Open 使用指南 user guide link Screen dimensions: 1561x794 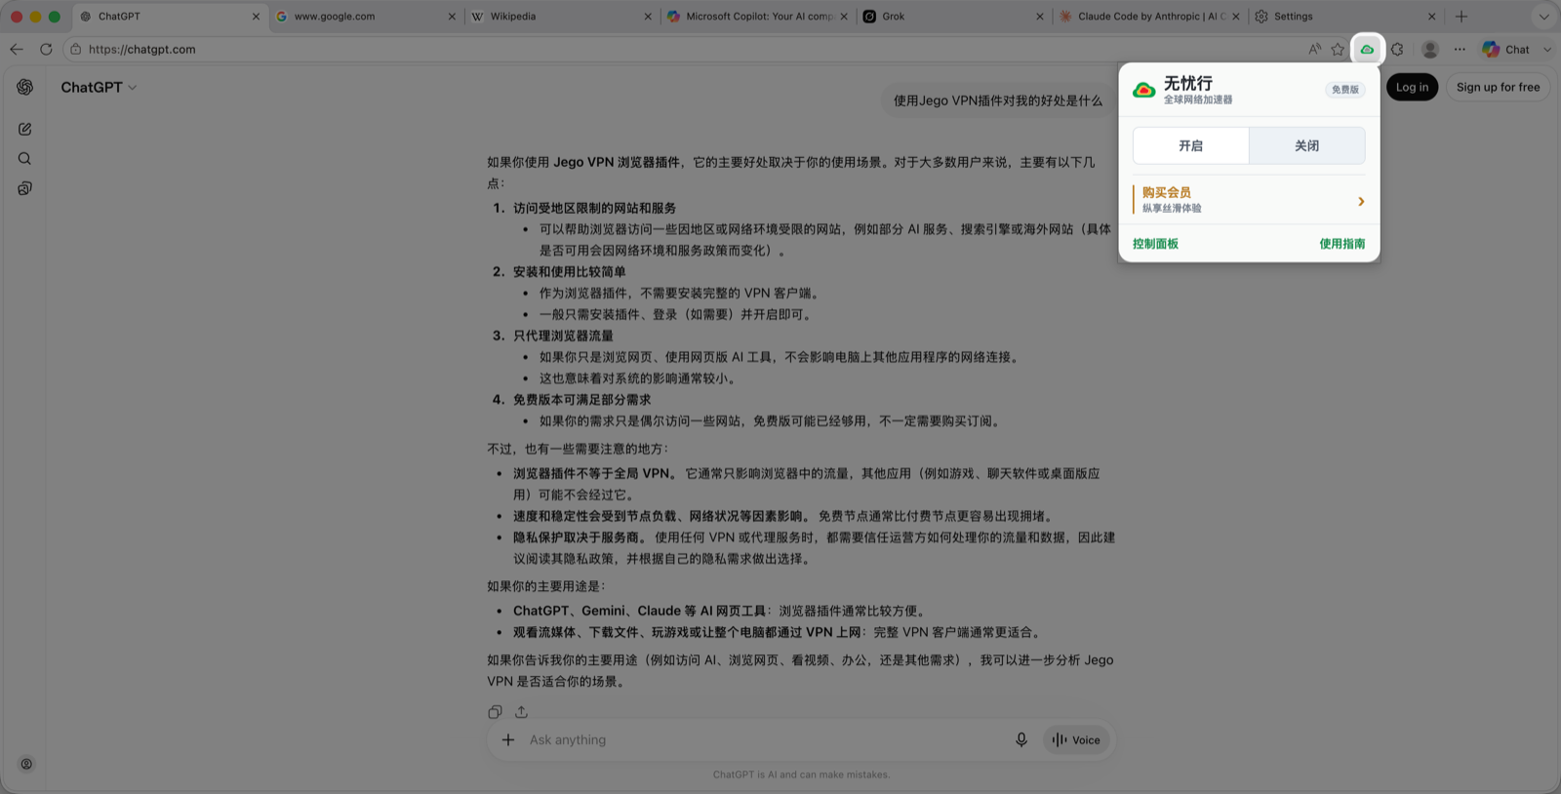pos(1342,244)
